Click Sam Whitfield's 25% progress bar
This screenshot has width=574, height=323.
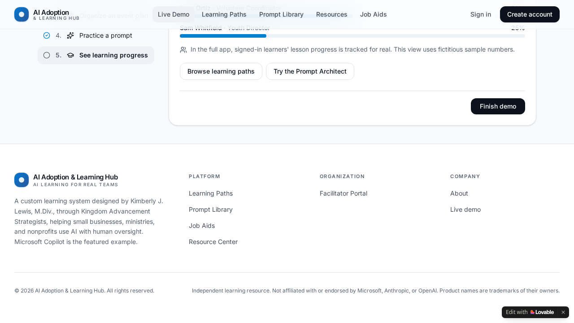point(352,36)
